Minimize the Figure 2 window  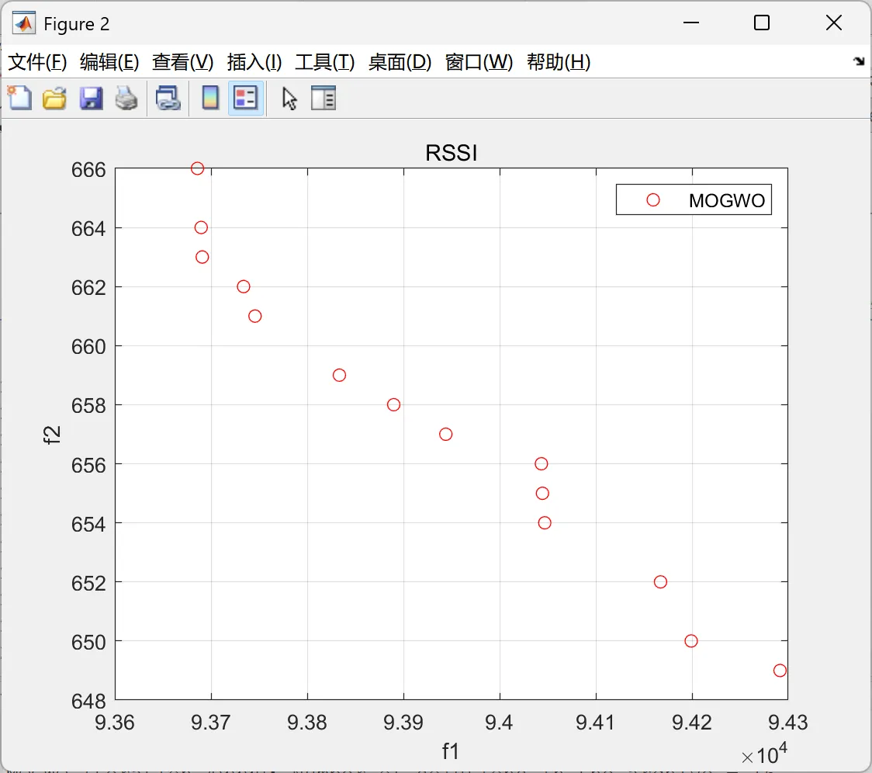[x=690, y=23]
